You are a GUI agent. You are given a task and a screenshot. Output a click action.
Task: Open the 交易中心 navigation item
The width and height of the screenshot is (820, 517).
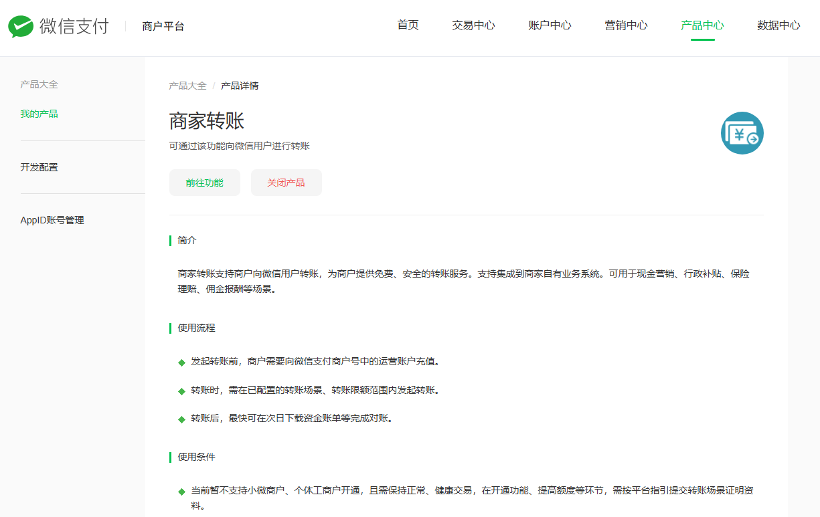473,25
